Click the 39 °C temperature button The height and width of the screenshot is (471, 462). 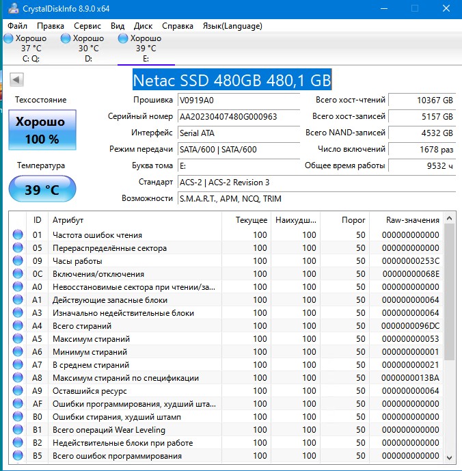tap(42, 189)
